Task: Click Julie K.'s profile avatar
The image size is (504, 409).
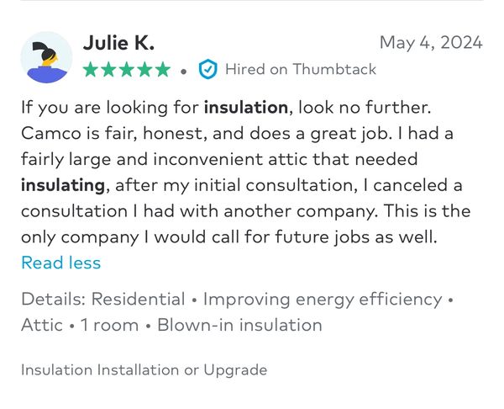Action: point(46,57)
